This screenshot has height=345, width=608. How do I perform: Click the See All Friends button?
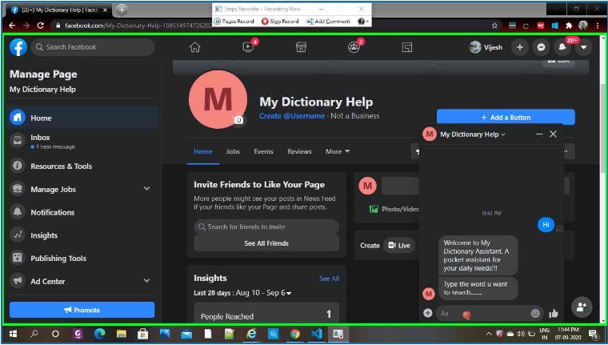tap(266, 243)
